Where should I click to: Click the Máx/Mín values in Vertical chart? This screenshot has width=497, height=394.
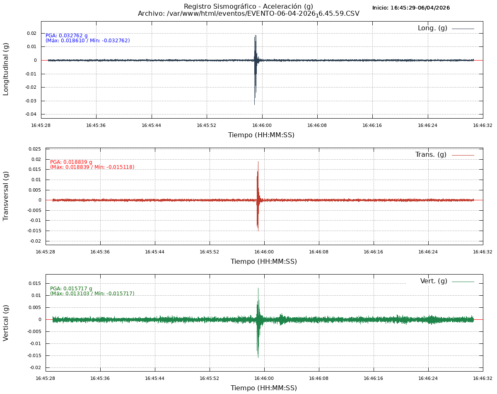(x=92, y=294)
